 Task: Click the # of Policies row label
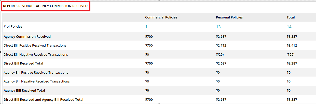click(x=13, y=27)
